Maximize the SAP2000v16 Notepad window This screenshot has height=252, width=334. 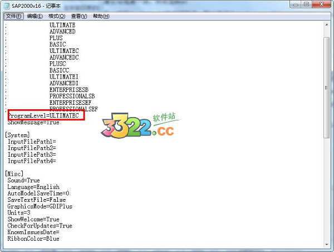point(306,4)
